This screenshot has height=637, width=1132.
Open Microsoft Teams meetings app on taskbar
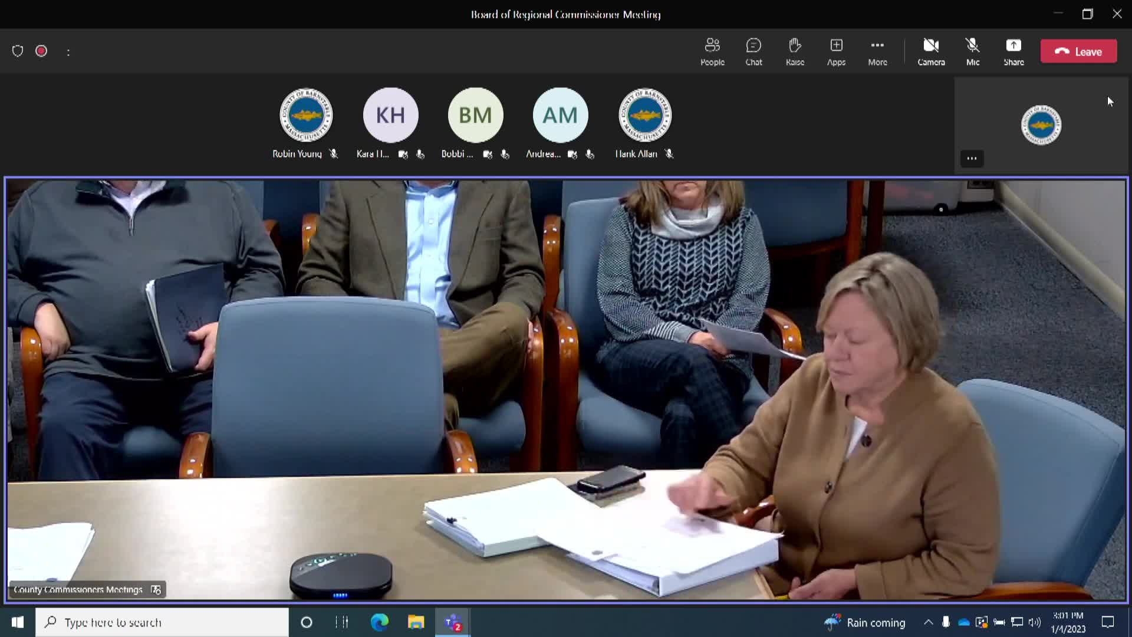(452, 622)
